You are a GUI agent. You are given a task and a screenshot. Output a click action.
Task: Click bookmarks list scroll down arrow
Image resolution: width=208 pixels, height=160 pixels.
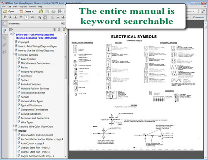click(65, 157)
